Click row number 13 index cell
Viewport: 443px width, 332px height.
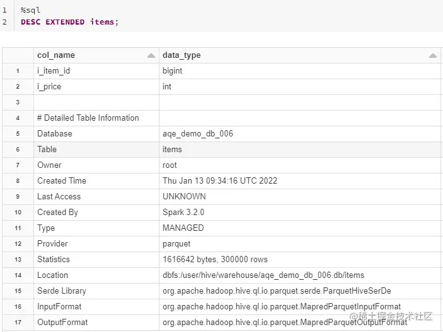point(18,260)
